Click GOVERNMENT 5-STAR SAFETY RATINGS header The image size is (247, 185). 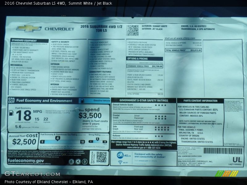click(x=144, y=101)
